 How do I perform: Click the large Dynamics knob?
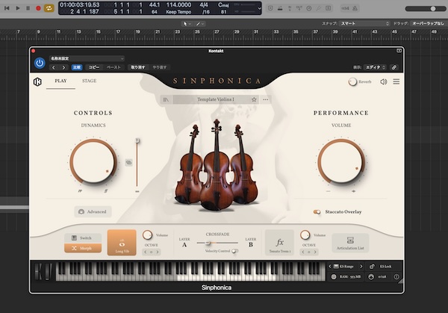(x=93, y=161)
